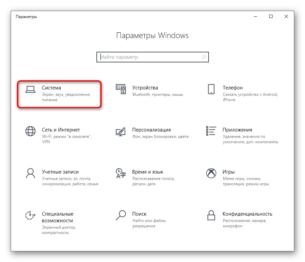Viewport: 305px width, 262px height.
Task: Click text 'Экранный диктор, контрастность'
Action: click(59, 230)
